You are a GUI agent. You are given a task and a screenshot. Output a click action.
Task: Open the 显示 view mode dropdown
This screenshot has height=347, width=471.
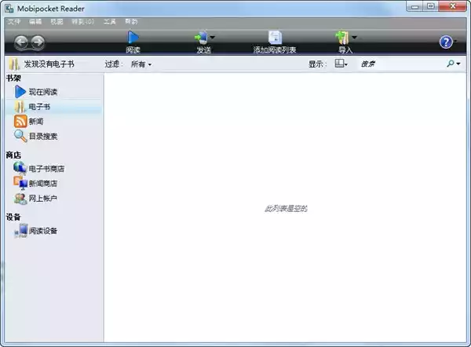(341, 64)
